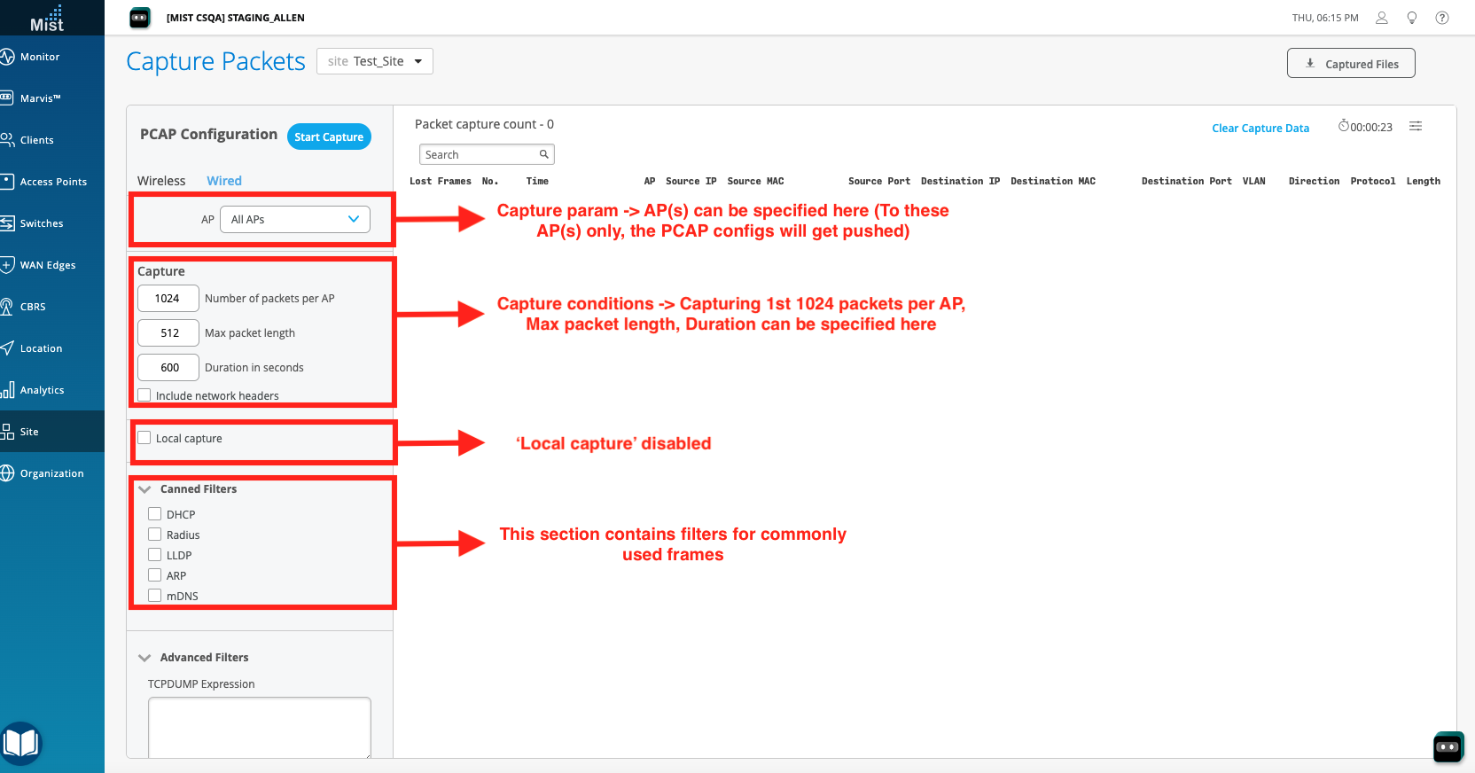
Task: Open the site Test_Site selector
Action: pyautogui.click(x=374, y=61)
